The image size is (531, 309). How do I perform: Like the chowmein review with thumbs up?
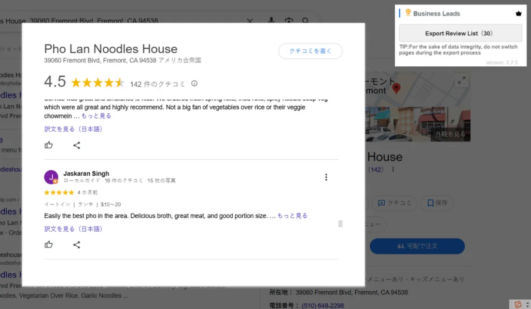pos(49,145)
